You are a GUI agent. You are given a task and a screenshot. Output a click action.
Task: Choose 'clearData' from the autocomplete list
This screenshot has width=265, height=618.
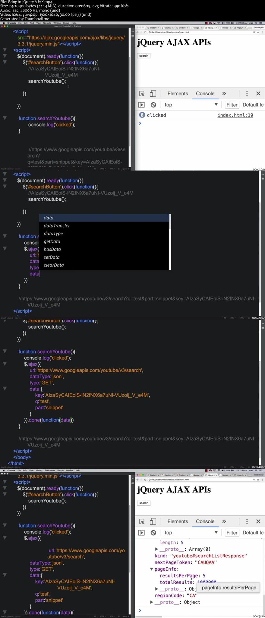pyautogui.click(x=104, y=265)
